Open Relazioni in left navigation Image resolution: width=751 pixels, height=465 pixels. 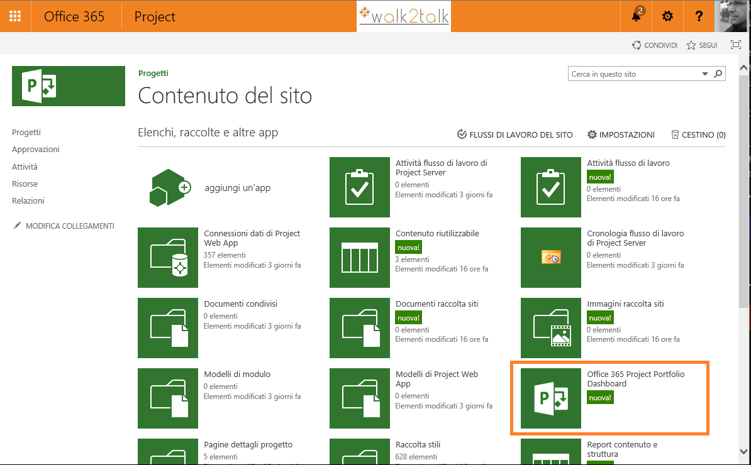click(x=28, y=201)
